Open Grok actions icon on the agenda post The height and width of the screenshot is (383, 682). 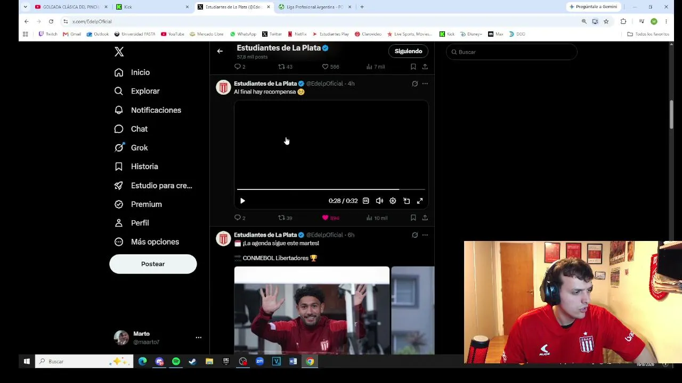tap(415, 235)
